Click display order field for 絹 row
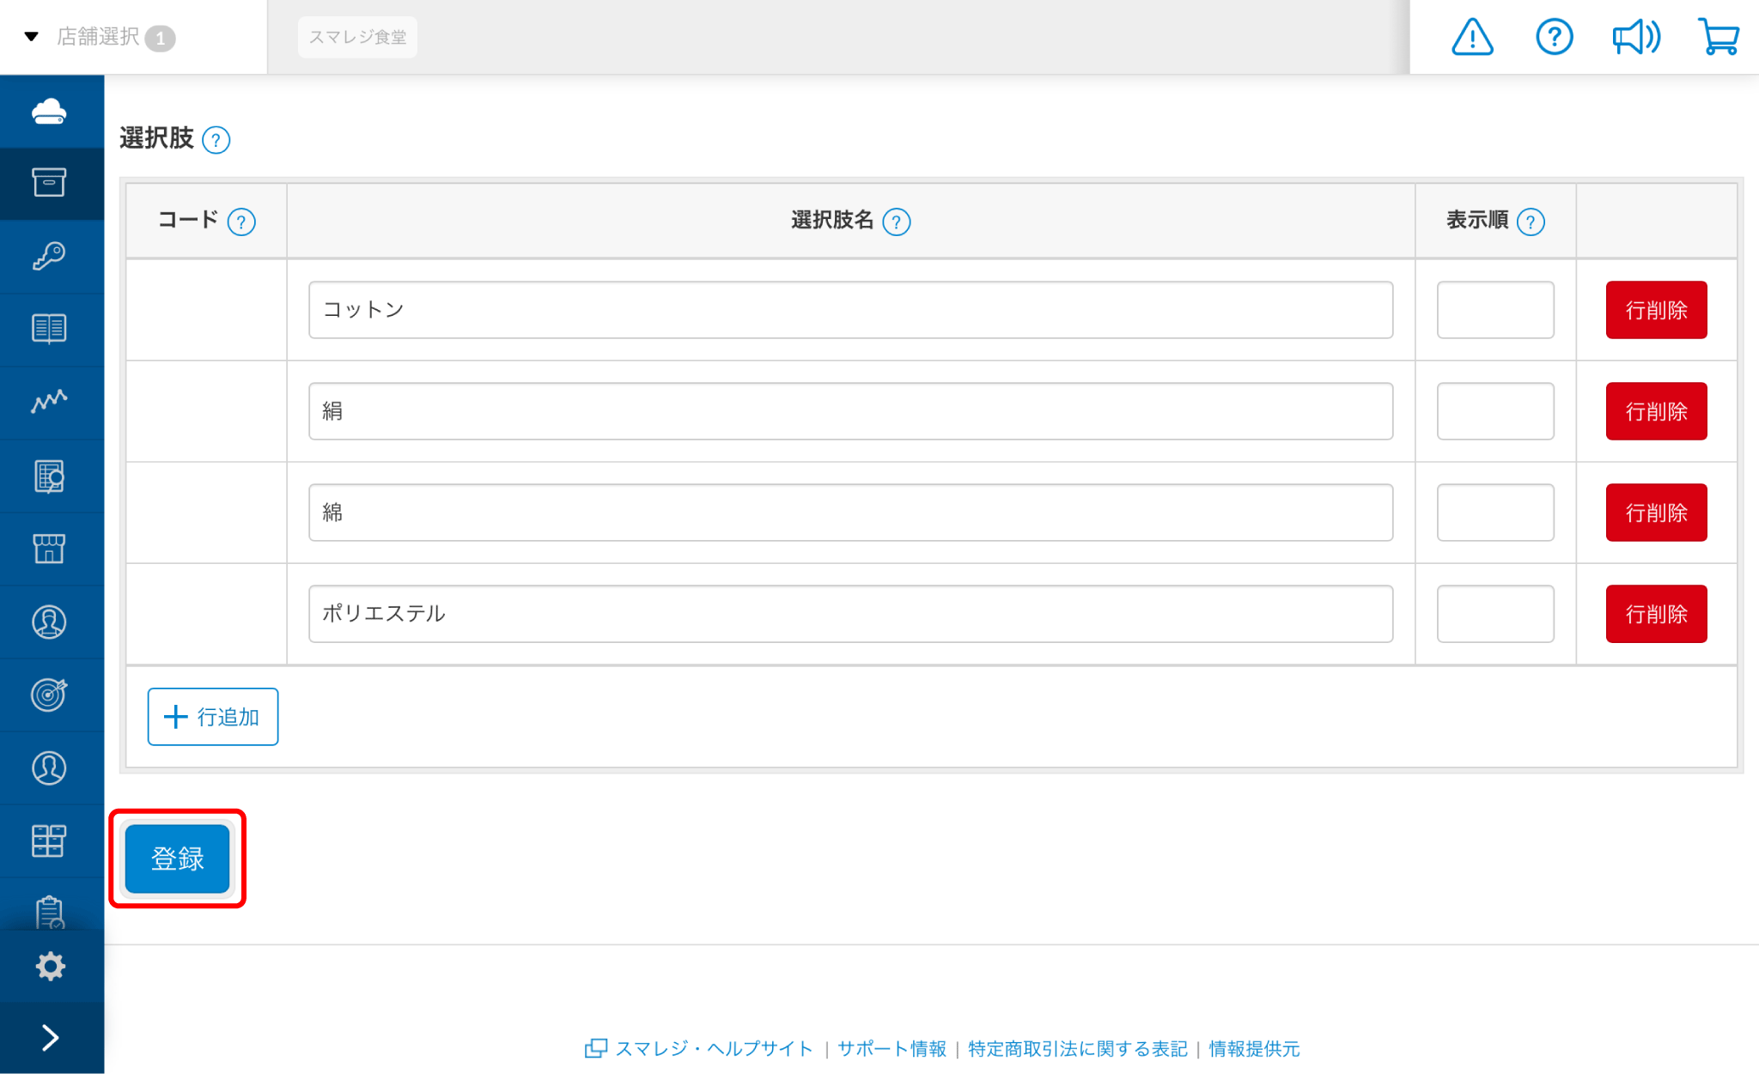This screenshot has width=1759, height=1074. (x=1495, y=411)
